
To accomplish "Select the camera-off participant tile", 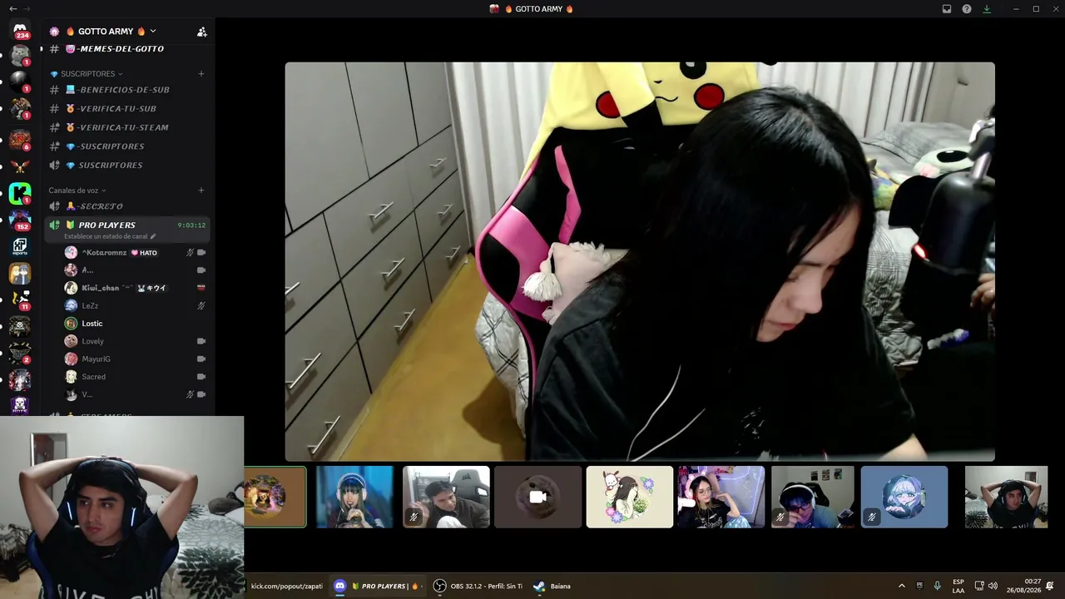I will pos(538,497).
